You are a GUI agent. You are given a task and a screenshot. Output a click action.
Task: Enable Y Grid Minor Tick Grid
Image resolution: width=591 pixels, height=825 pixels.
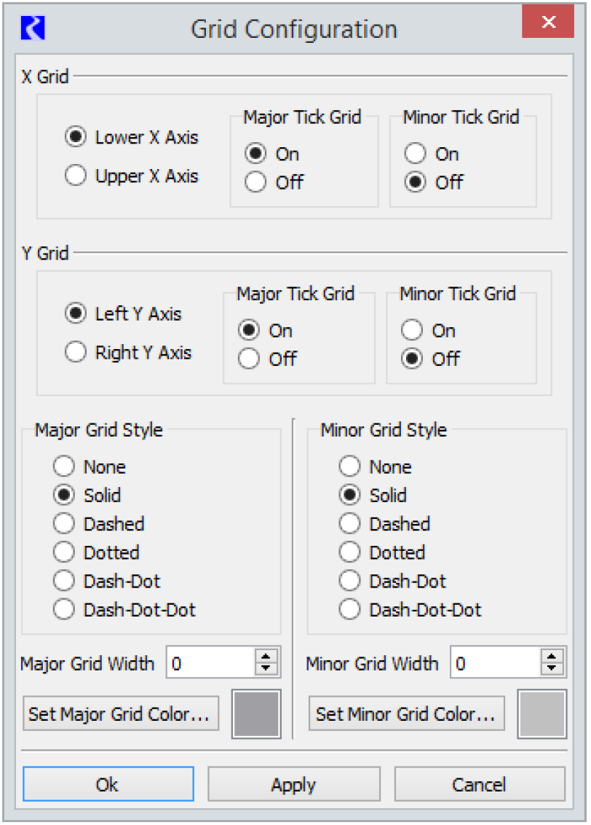click(x=412, y=331)
